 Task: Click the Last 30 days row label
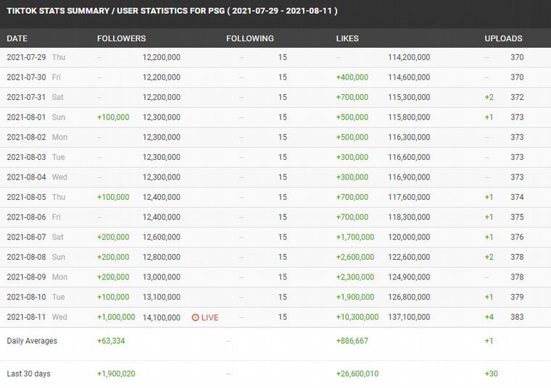pyautogui.click(x=29, y=374)
